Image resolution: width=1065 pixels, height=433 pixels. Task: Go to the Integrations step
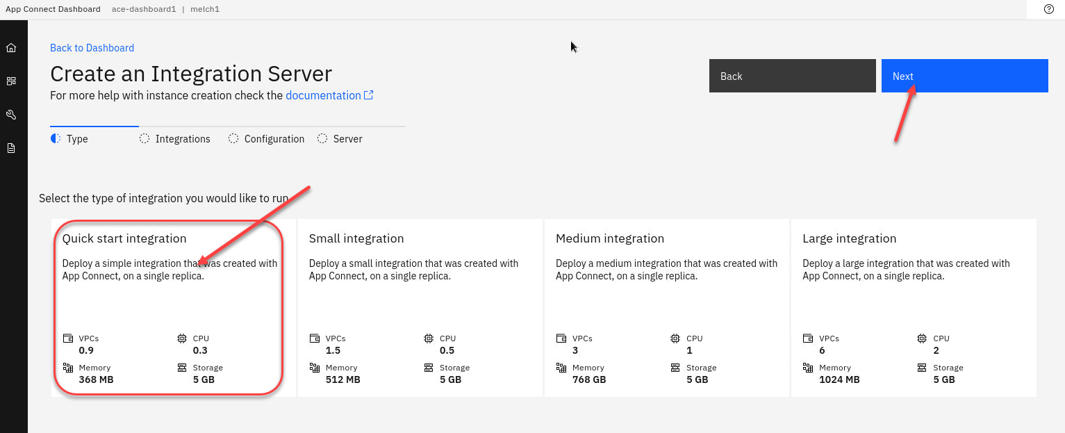point(182,139)
